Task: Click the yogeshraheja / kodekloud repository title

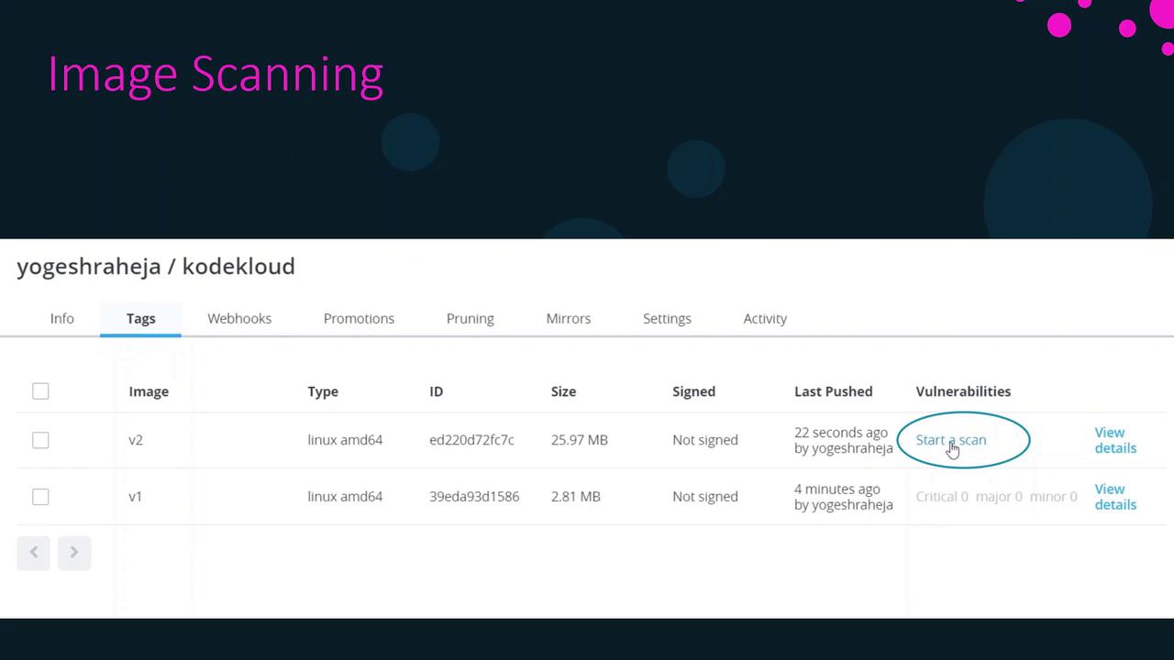Action: click(x=156, y=267)
